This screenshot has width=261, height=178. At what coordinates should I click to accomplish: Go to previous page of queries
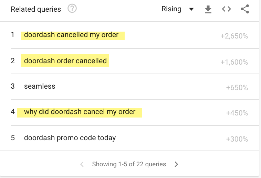coord(82,164)
